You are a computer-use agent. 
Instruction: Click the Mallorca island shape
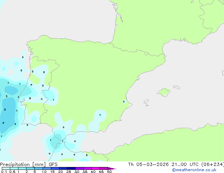[164, 92]
